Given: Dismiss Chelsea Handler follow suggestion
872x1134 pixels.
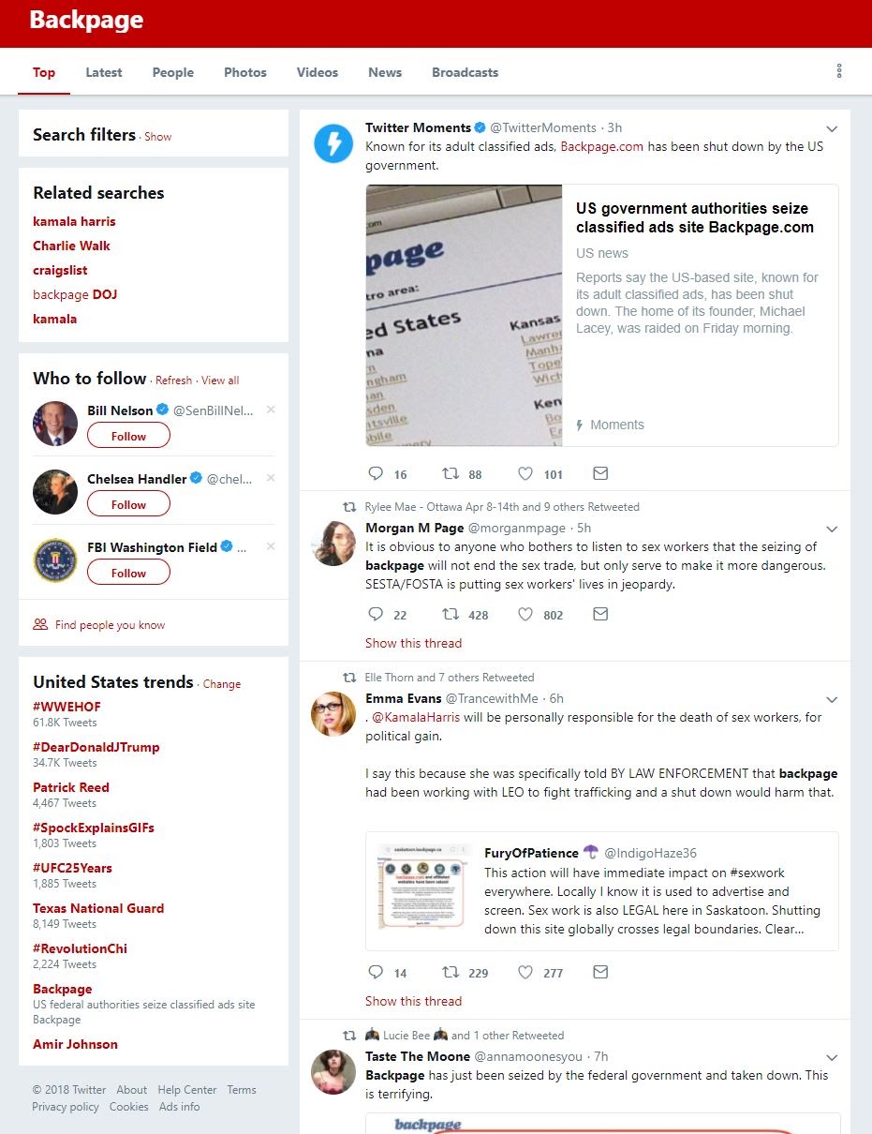Looking at the screenshot, I should pos(271,478).
